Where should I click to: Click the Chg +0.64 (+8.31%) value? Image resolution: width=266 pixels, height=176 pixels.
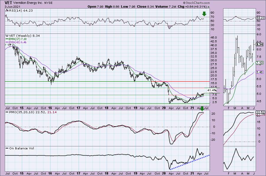tap(192, 7)
